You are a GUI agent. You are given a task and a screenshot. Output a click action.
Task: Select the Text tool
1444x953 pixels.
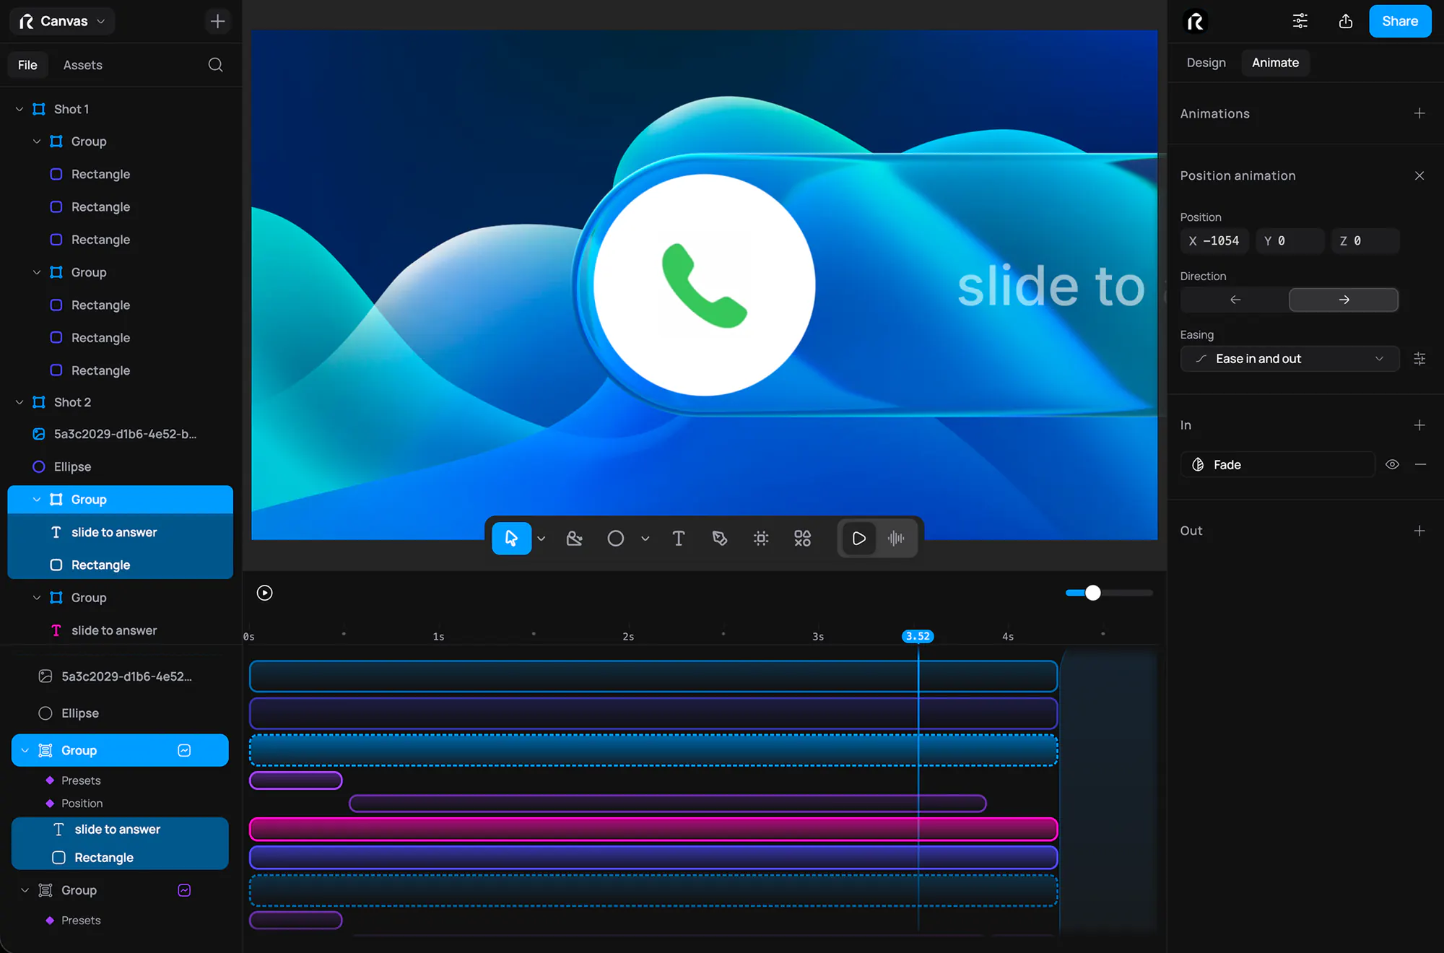[x=679, y=539]
